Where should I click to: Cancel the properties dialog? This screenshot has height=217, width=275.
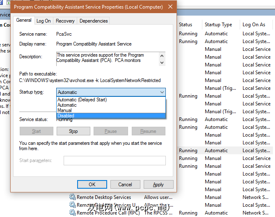[x=125, y=185]
